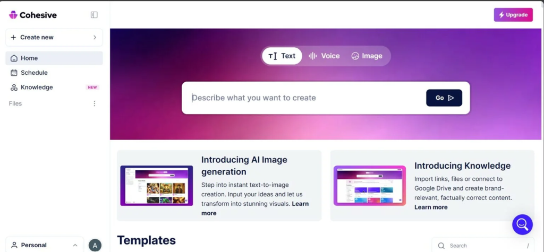This screenshot has height=252, width=544.
Task: Switch to Voice mode
Action: tap(324, 56)
